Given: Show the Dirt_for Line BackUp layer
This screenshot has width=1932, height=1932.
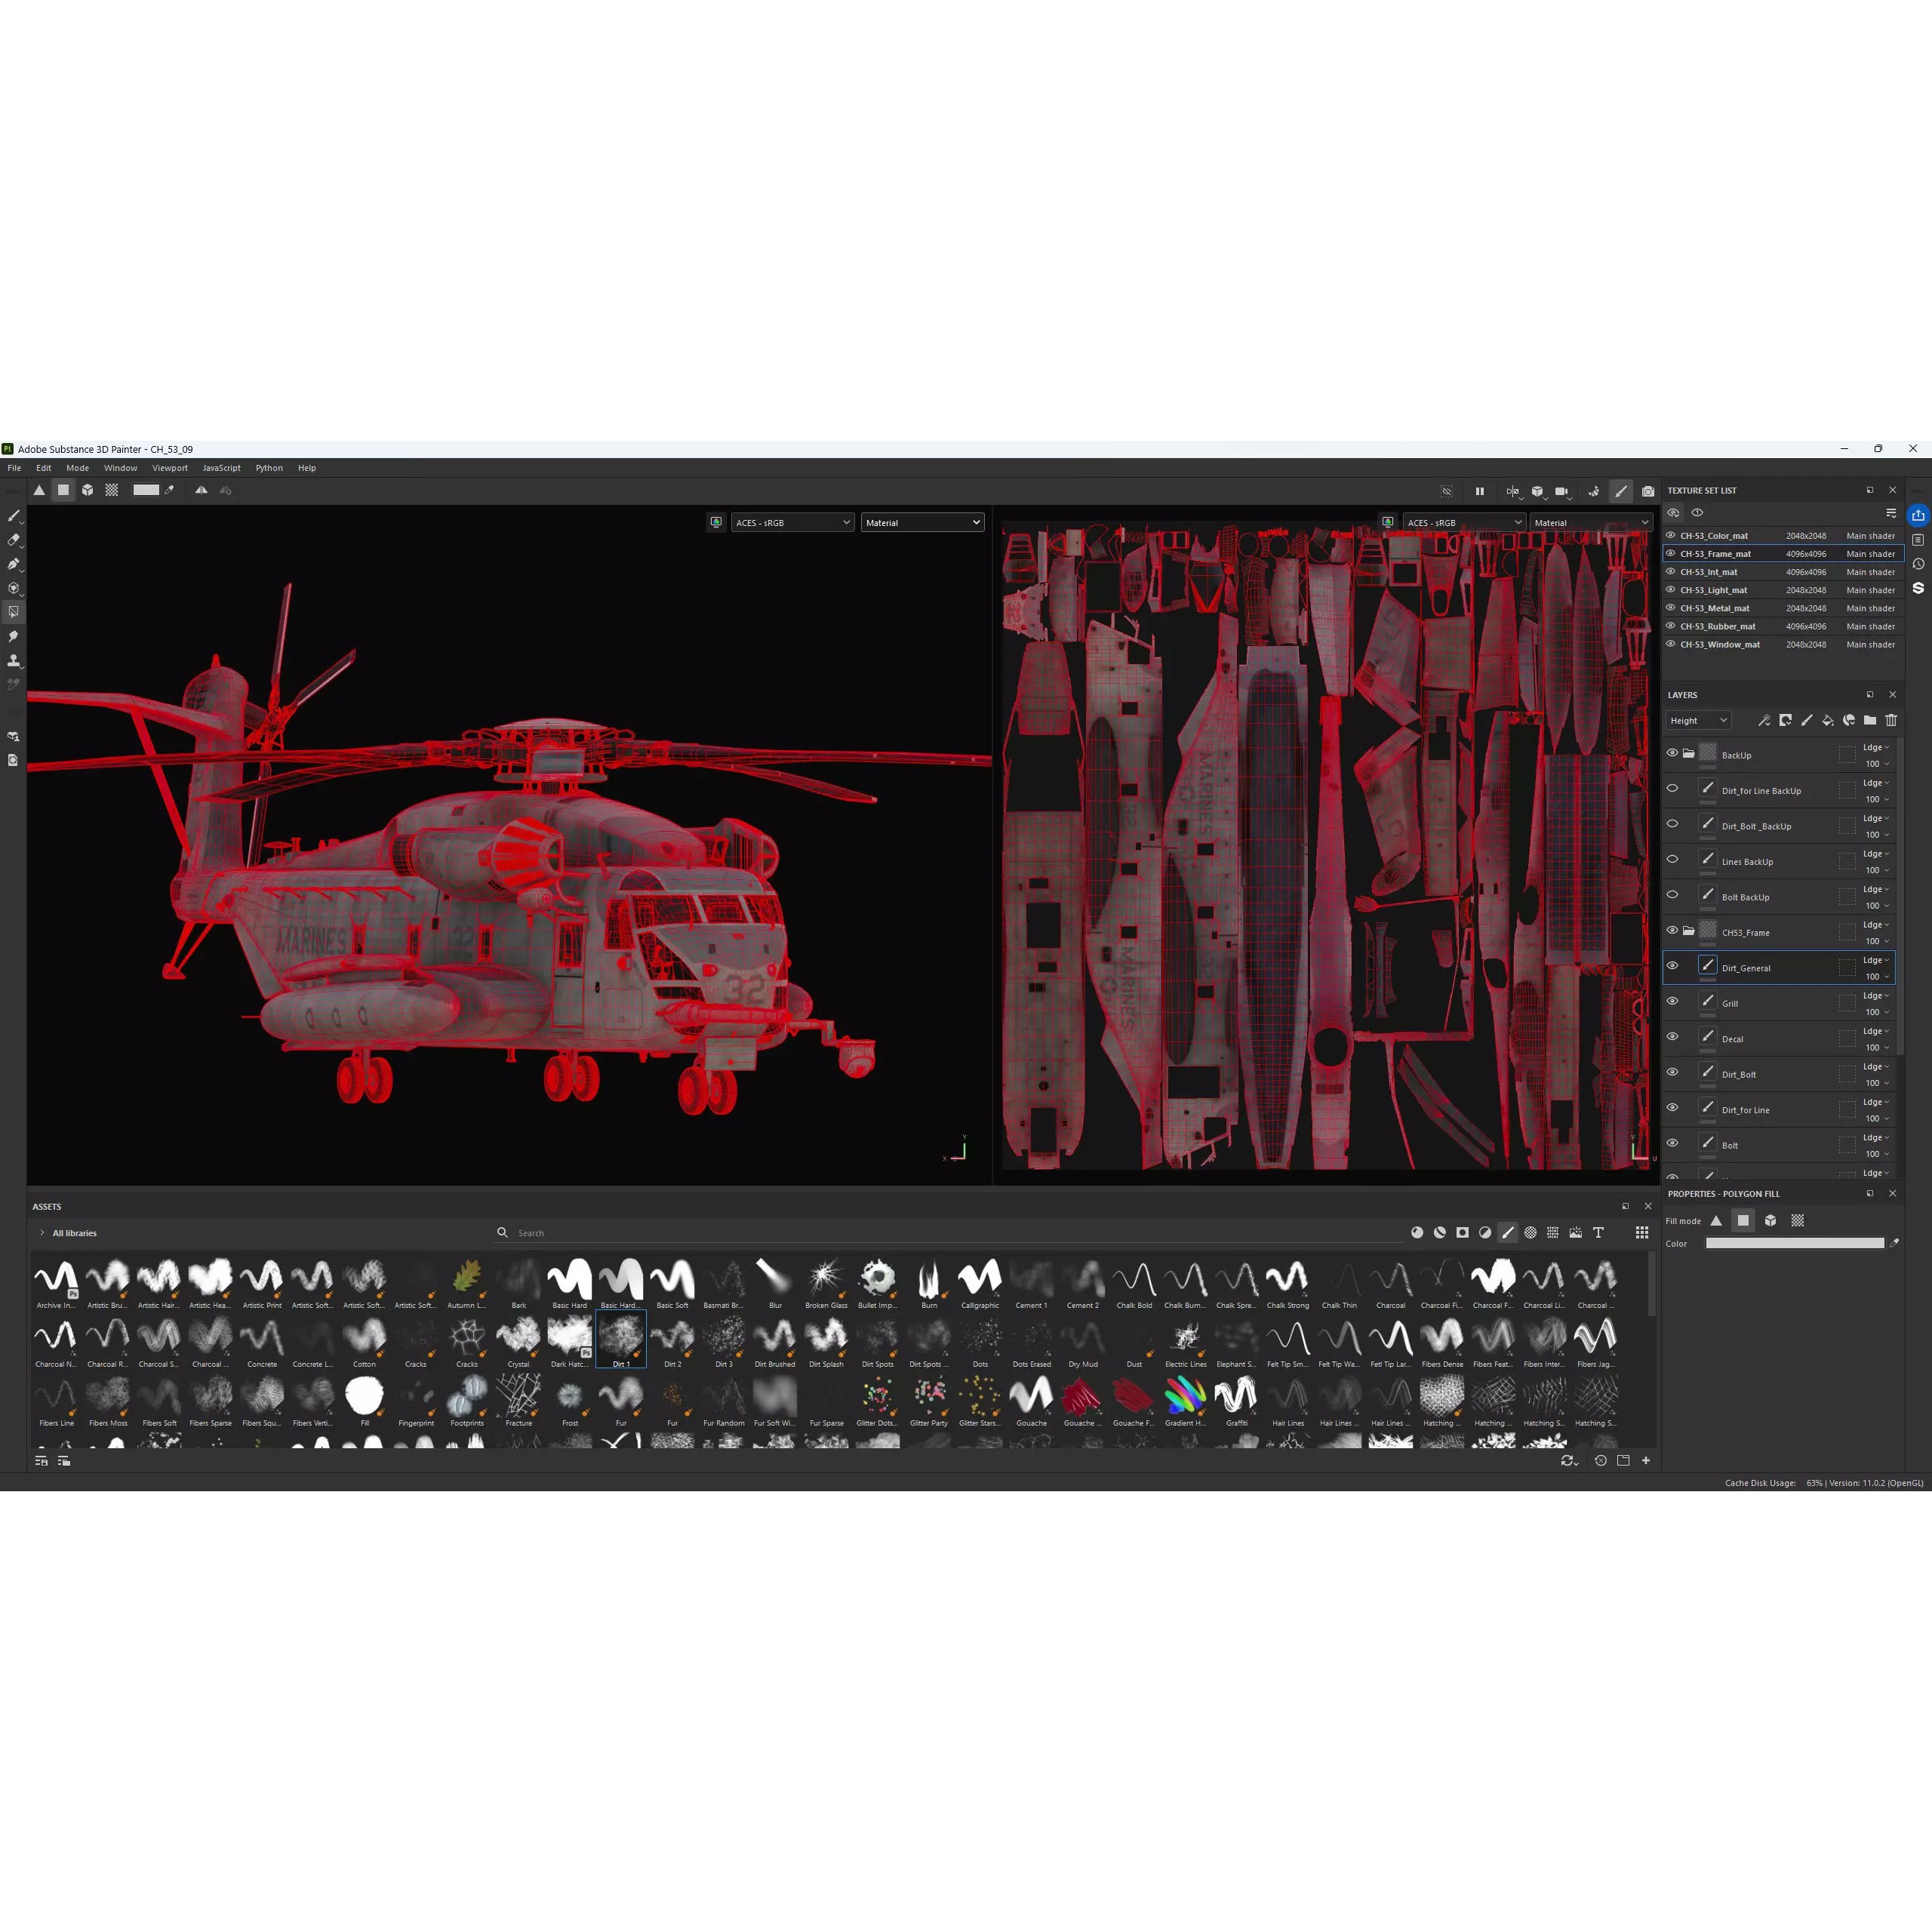Looking at the screenshot, I should (1672, 788).
